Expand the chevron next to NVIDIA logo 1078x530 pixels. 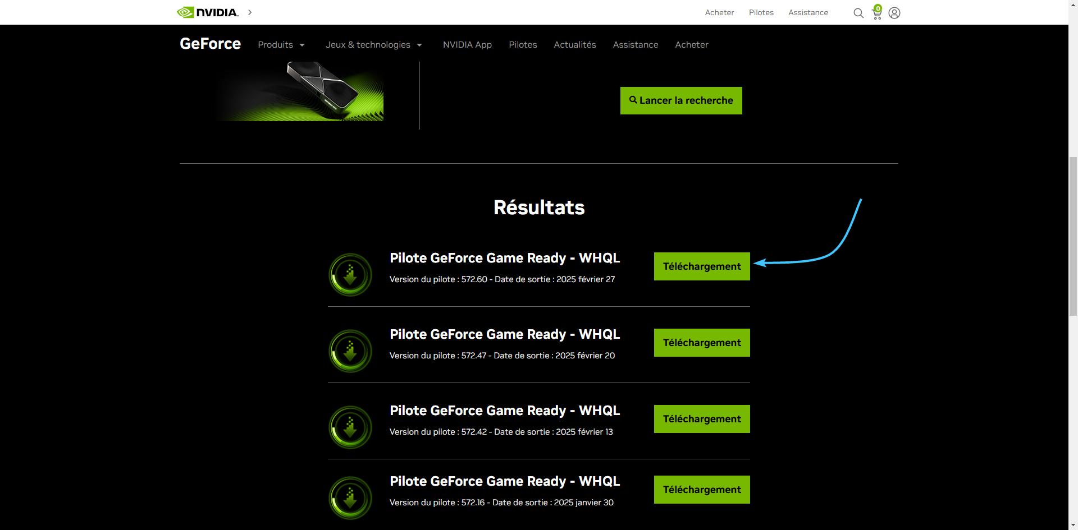pos(250,12)
